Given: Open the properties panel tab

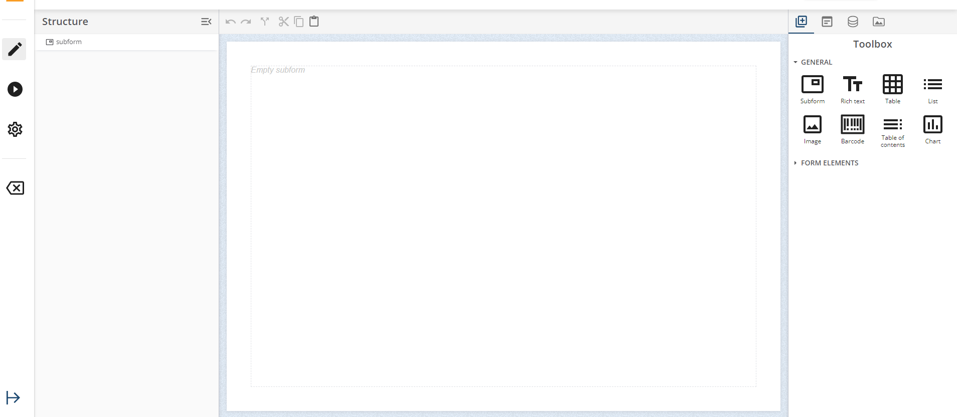Looking at the screenshot, I should coord(827,22).
